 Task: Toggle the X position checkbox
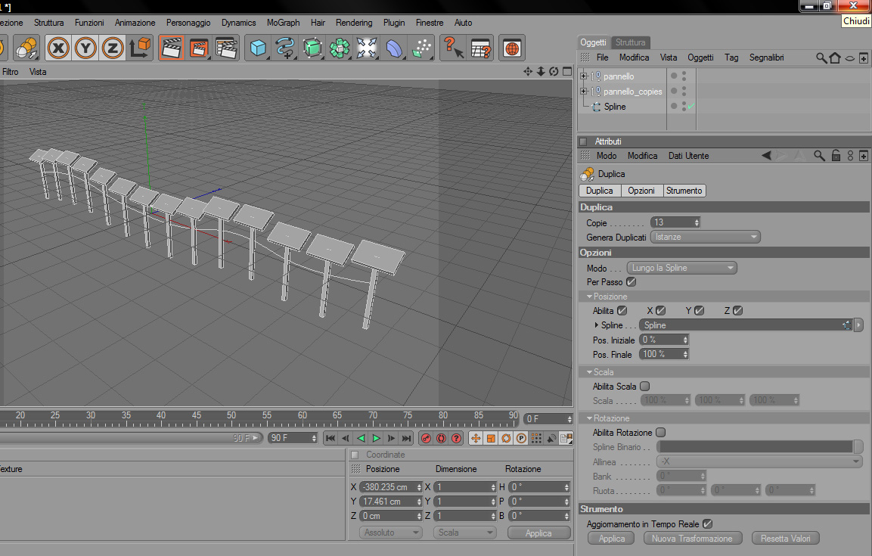(661, 311)
